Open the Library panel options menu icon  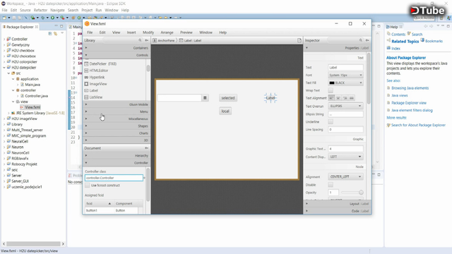click(x=146, y=40)
